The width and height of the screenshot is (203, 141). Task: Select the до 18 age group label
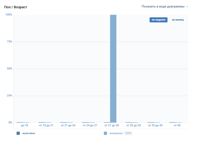(x=24, y=125)
